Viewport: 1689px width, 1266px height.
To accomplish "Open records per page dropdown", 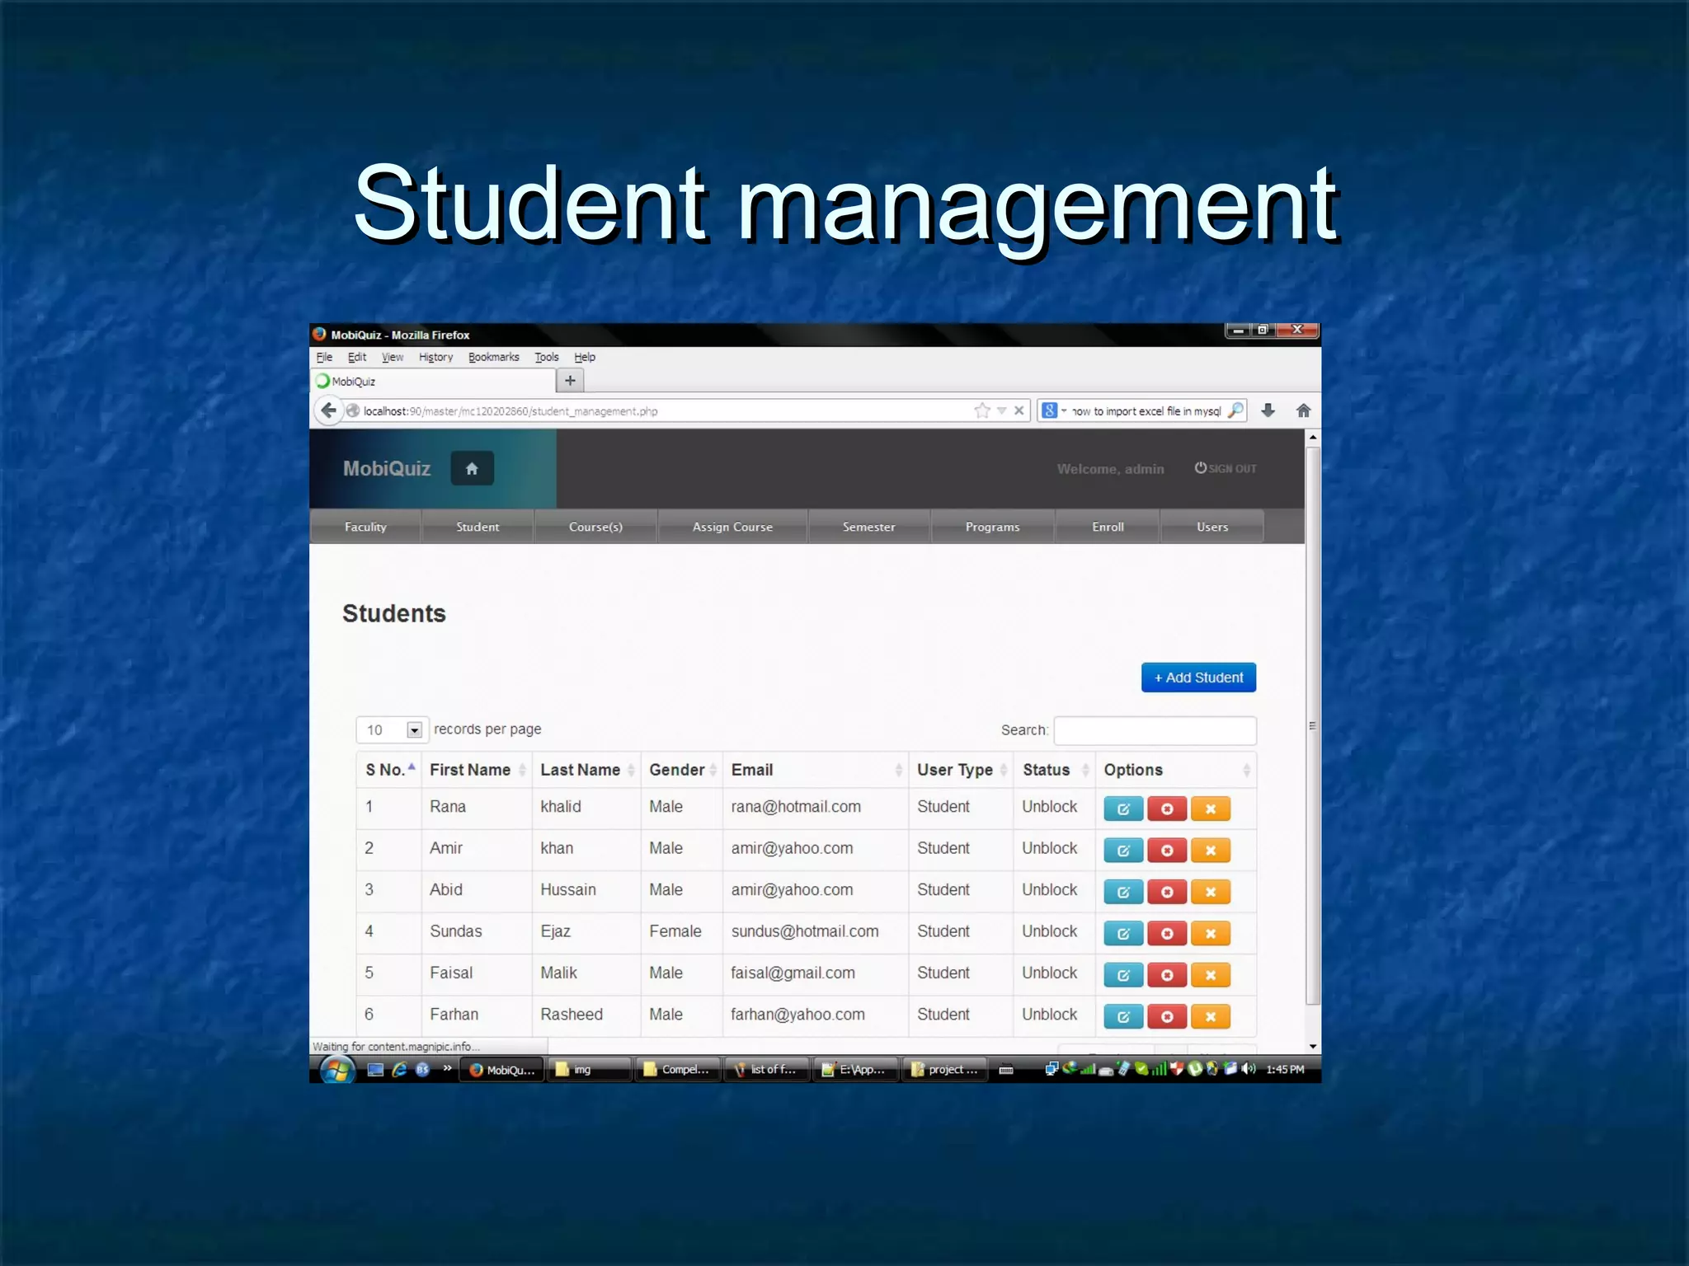I will coord(393,729).
